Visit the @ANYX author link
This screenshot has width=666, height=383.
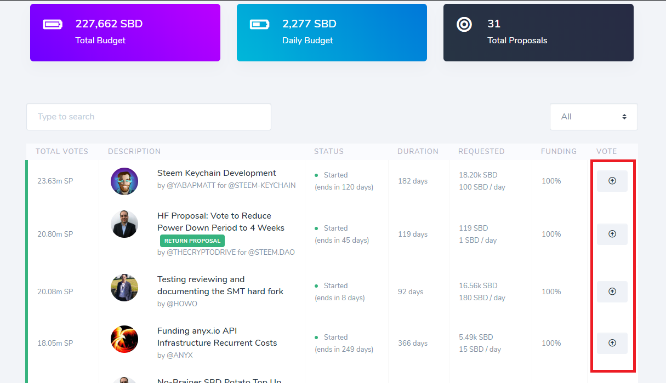(x=179, y=355)
